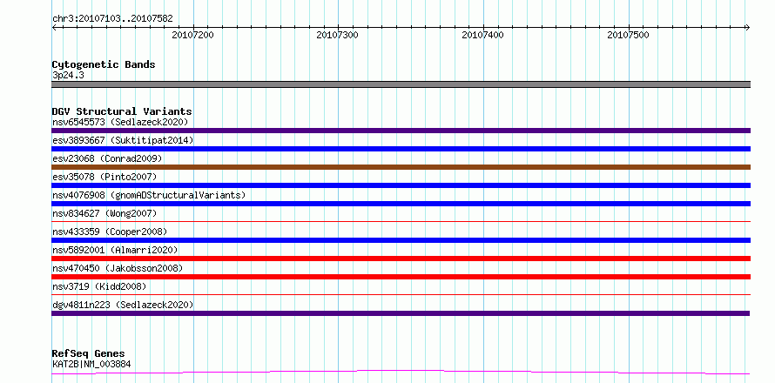Click the KAT2B|NM_003884 gene label
This screenshot has height=383, width=775.
click(x=91, y=364)
